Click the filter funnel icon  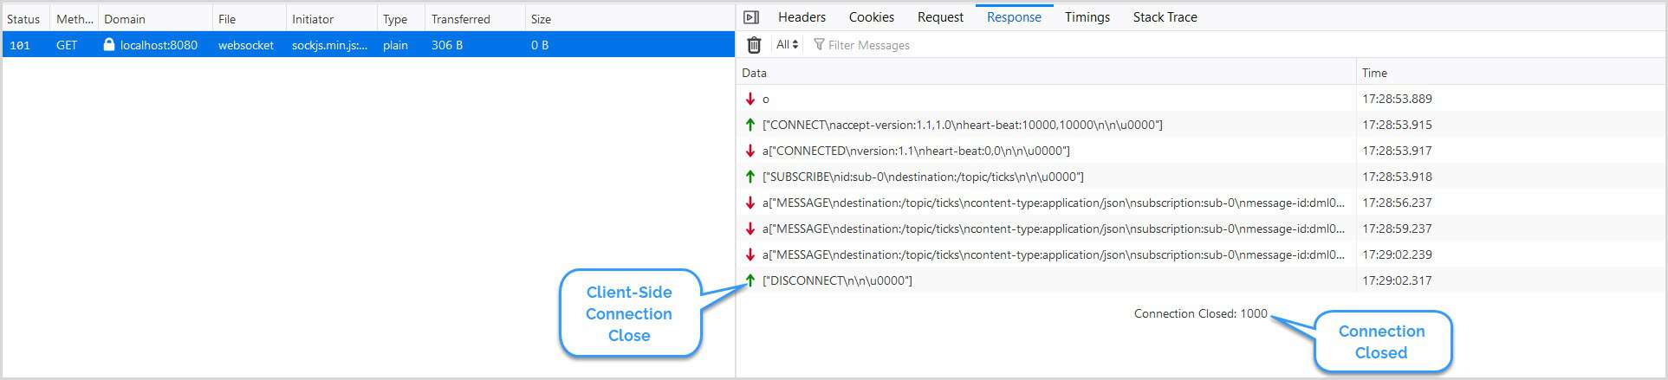pos(819,45)
